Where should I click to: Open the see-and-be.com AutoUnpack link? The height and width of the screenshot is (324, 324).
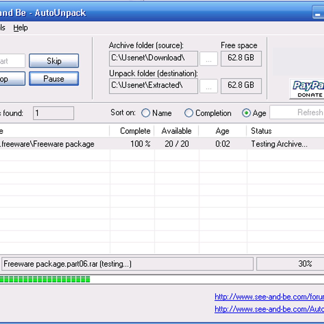click(269, 309)
